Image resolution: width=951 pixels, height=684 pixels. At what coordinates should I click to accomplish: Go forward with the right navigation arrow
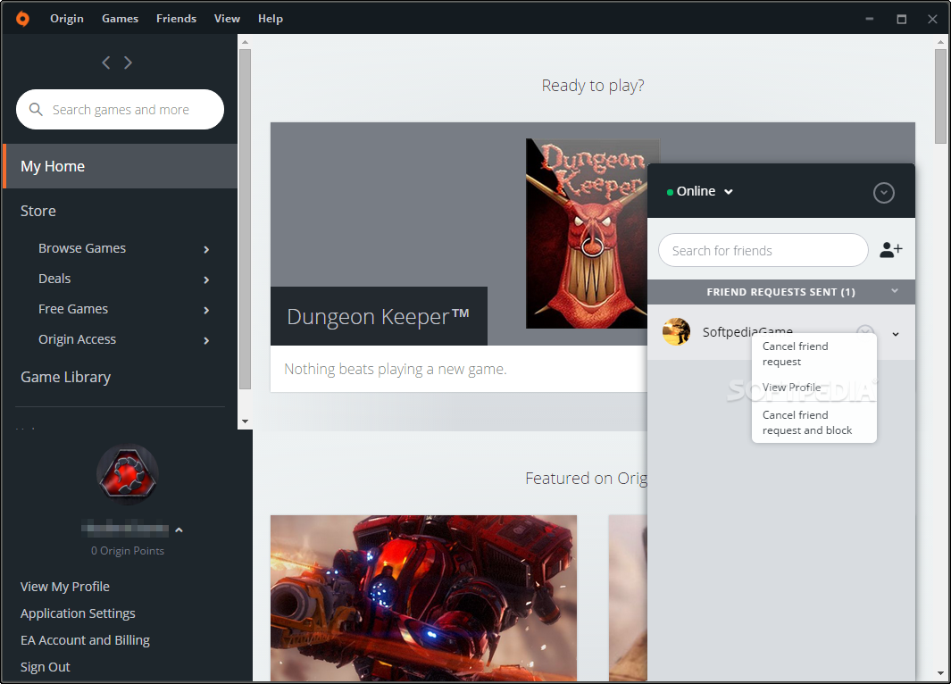click(128, 63)
